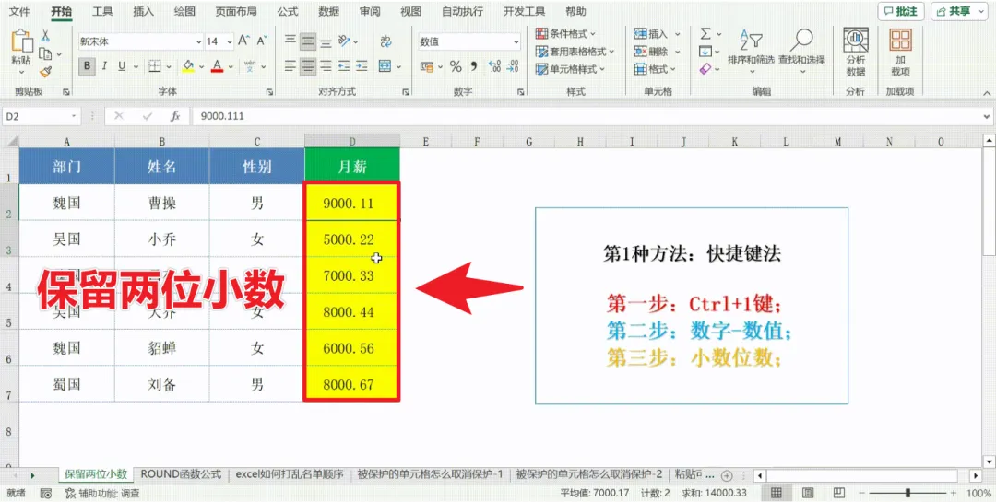Click the text orientation icon

(x=345, y=41)
